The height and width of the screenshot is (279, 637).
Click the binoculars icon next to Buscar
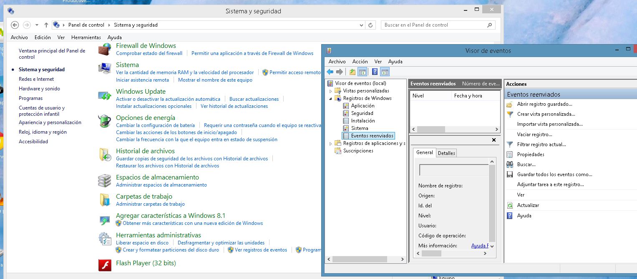point(509,164)
